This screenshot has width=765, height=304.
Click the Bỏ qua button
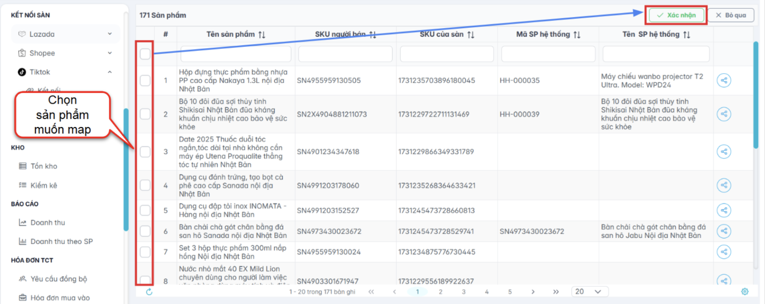730,15
